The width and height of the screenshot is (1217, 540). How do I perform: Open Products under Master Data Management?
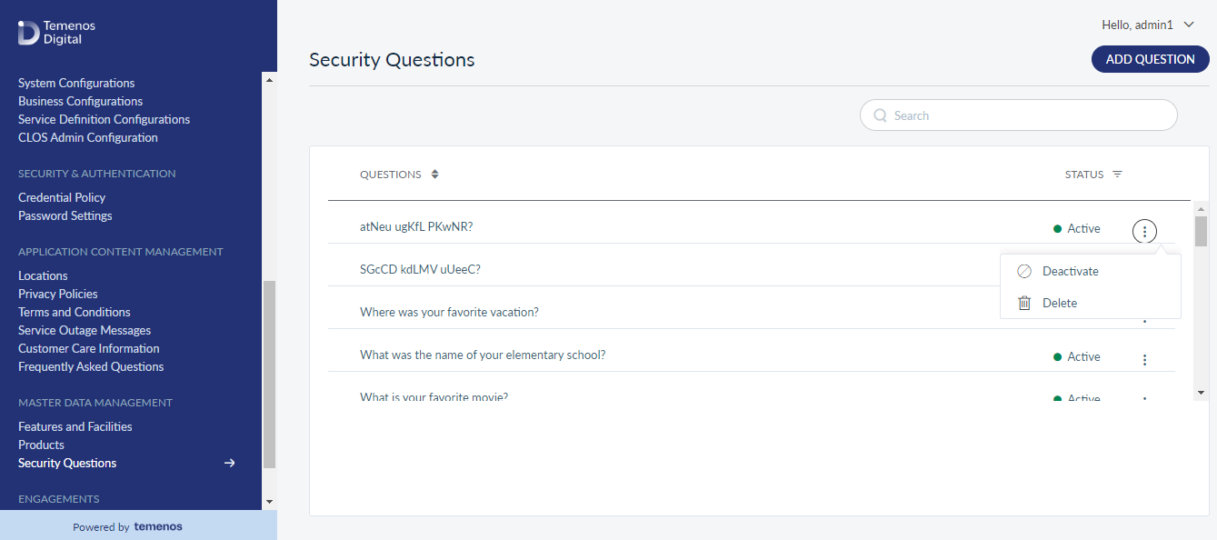(x=41, y=445)
